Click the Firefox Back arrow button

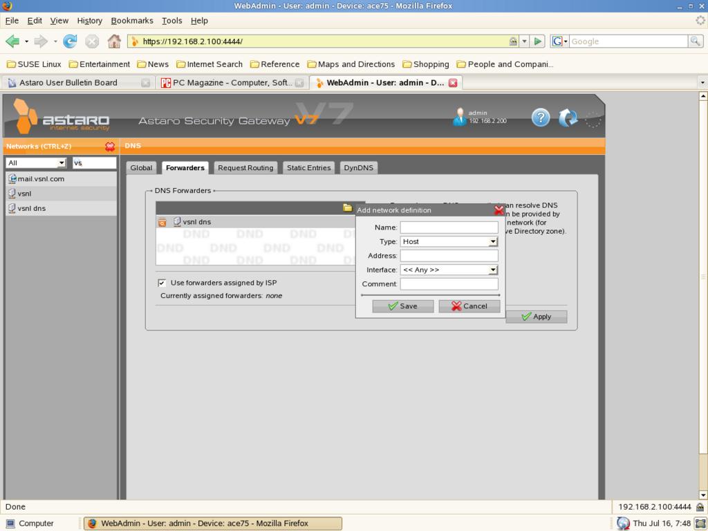coord(12,41)
